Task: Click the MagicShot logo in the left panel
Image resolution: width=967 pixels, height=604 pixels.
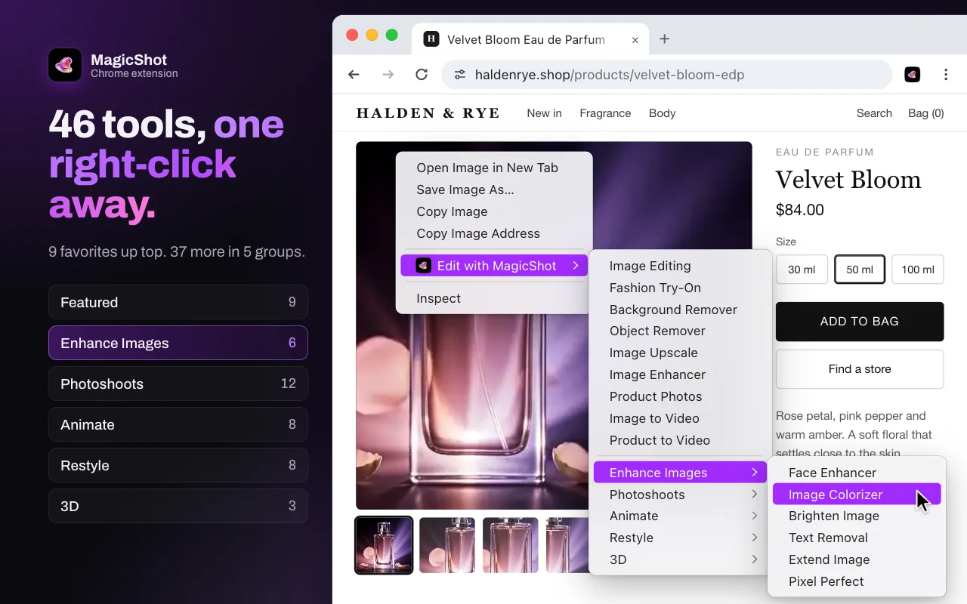Action: tap(65, 65)
